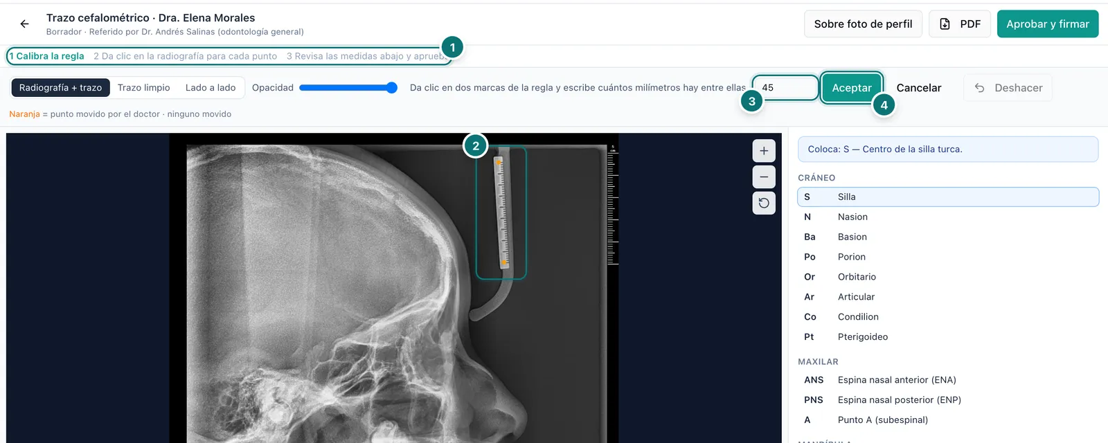This screenshot has height=443, width=1108.
Task: Adjust the Opacidad slider handle
Action: (x=391, y=88)
